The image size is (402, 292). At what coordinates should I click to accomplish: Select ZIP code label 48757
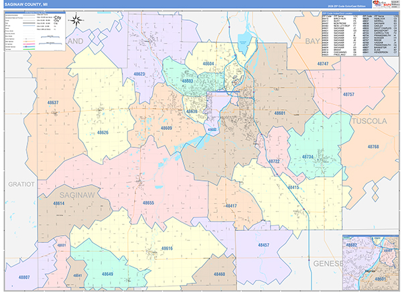coord(348,94)
